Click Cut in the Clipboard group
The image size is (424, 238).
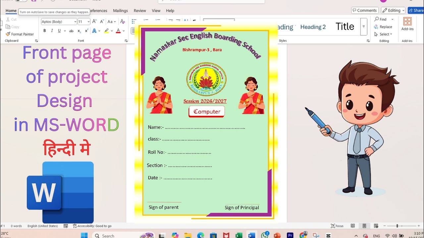[11, 20]
